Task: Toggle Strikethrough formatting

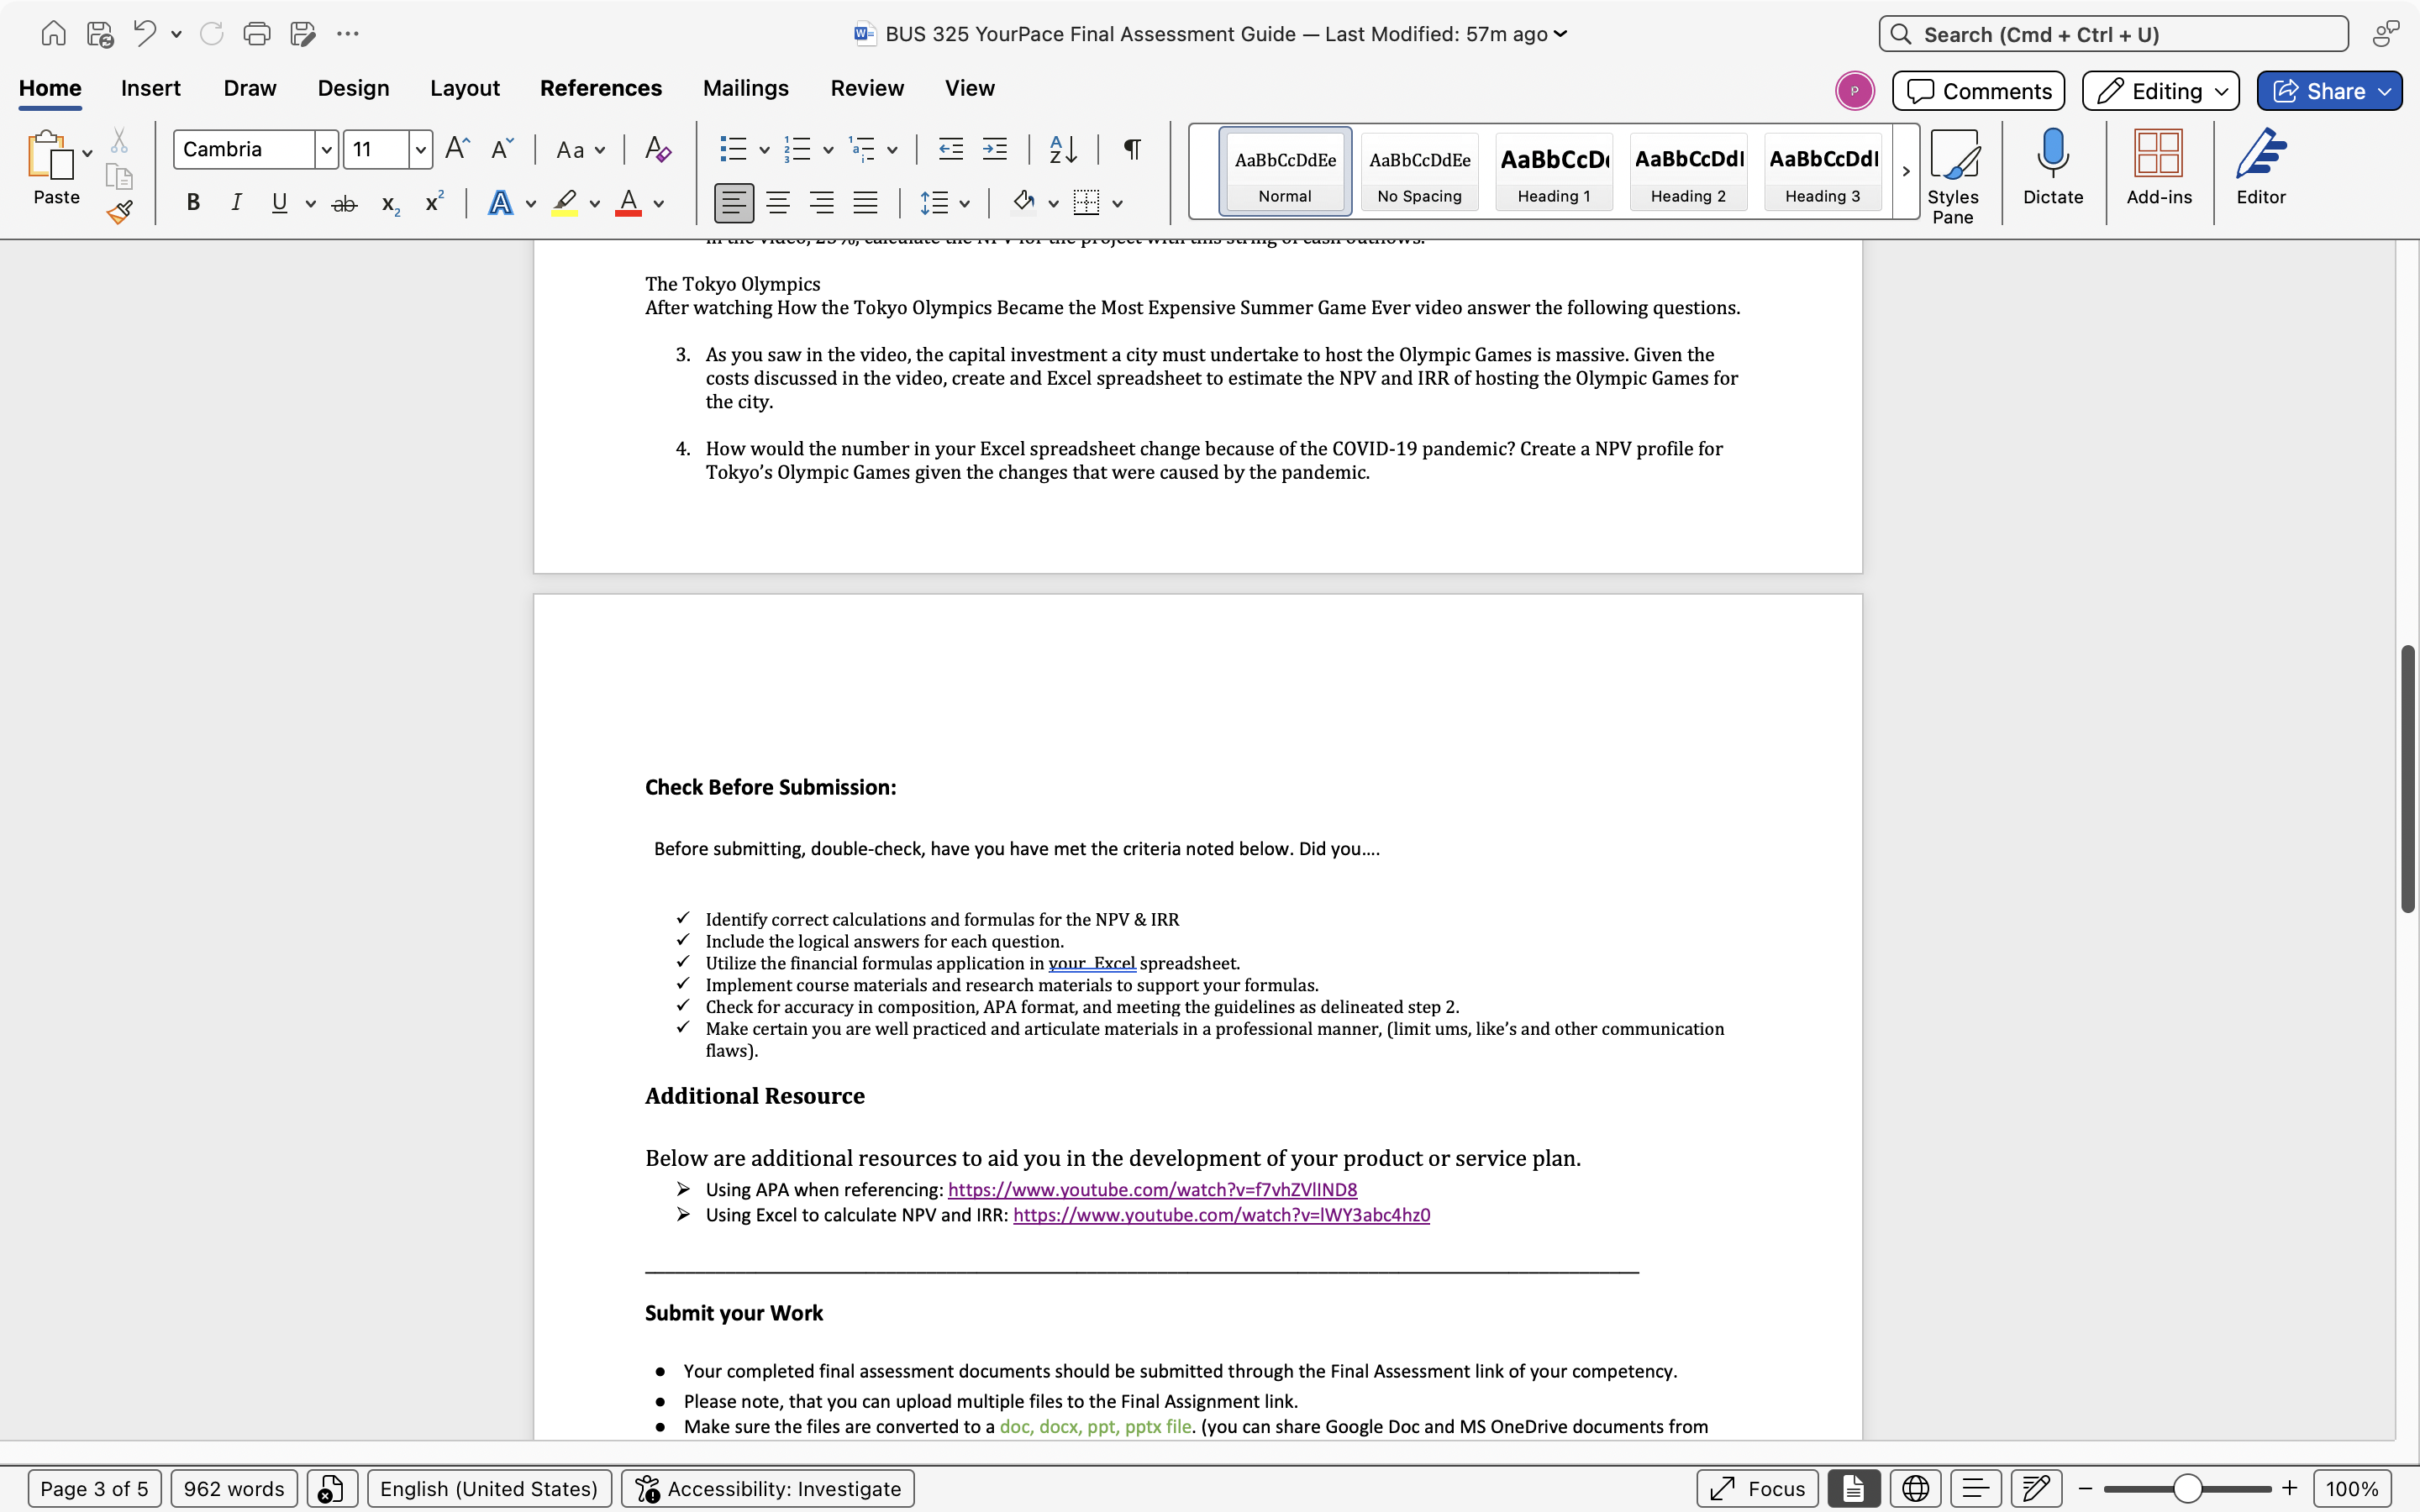Action: [x=344, y=204]
